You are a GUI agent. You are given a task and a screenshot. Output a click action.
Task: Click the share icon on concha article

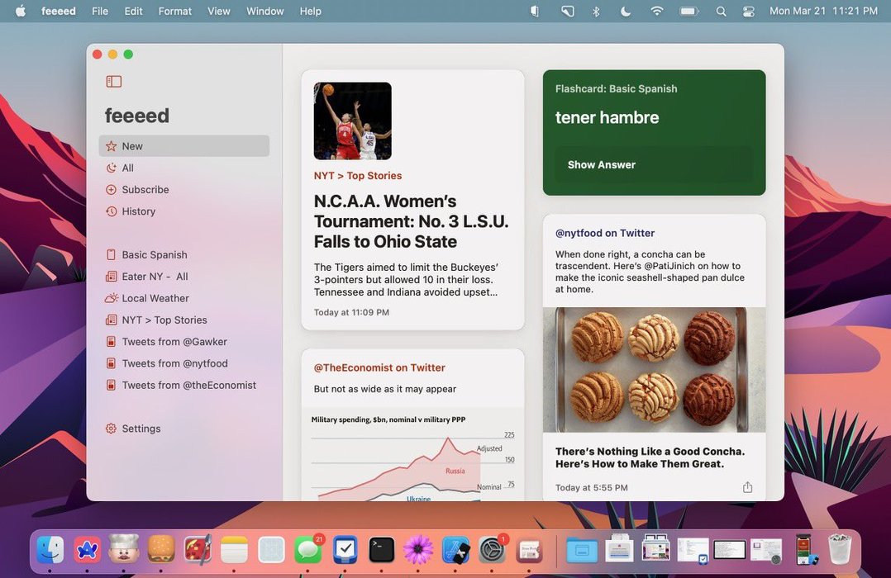[x=747, y=487]
